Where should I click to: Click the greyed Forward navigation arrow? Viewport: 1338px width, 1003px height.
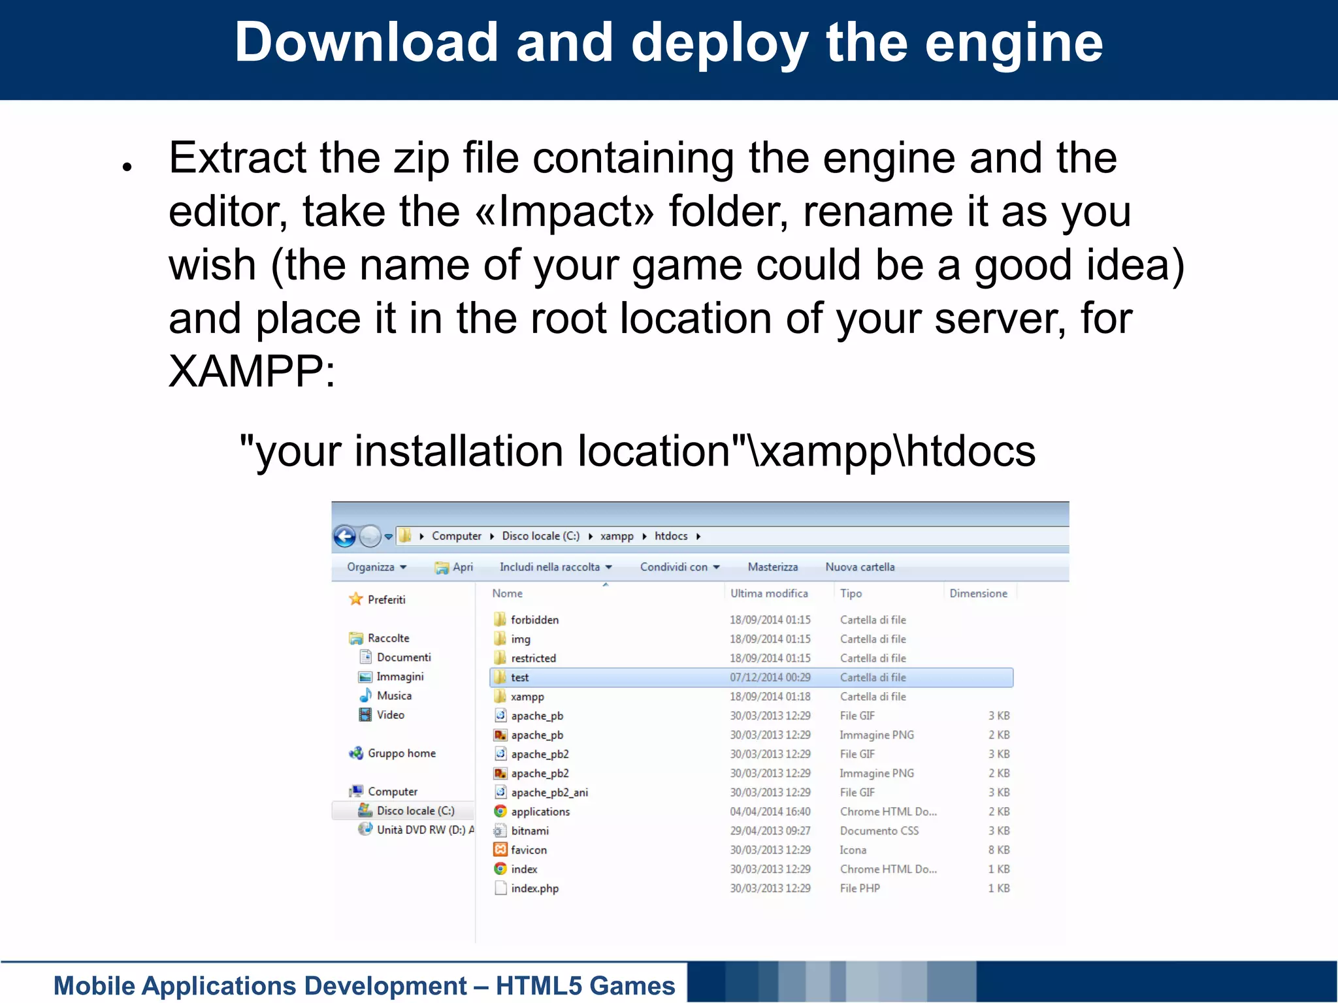point(370,536)
